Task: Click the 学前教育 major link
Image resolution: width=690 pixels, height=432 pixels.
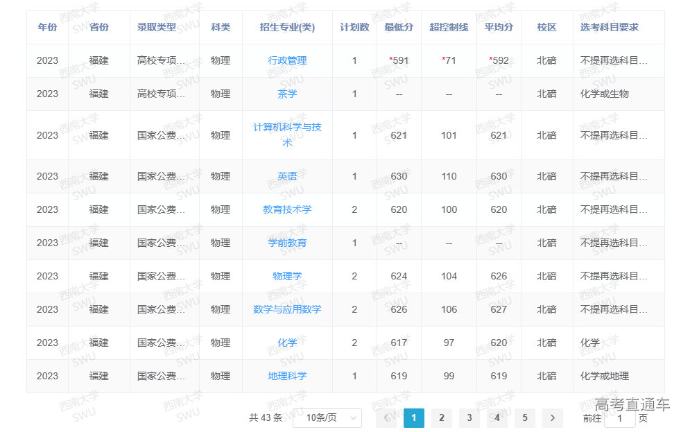Action: [x=287, y=243]
